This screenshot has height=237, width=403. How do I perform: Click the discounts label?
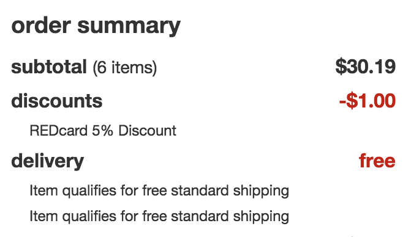(57, 101)
